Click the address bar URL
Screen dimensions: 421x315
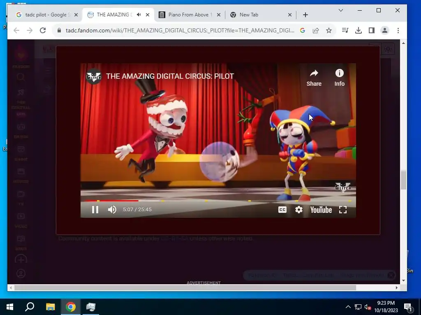(x=180, y=30)
